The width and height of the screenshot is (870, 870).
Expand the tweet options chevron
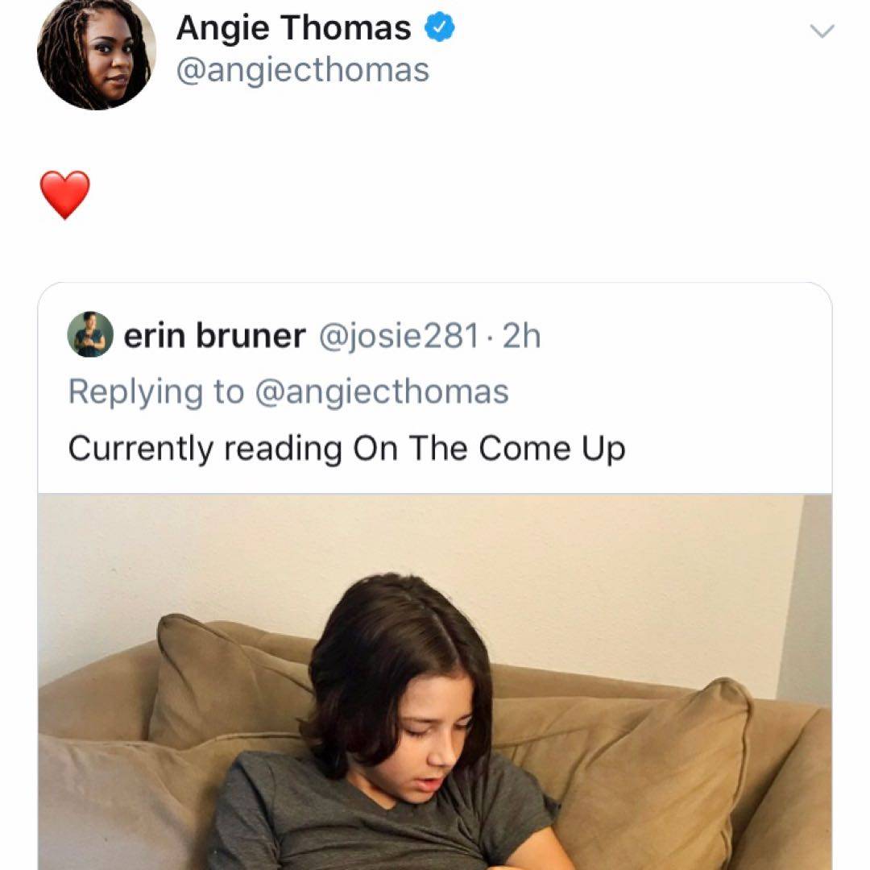pyautogui.click(x=822, y=31)
